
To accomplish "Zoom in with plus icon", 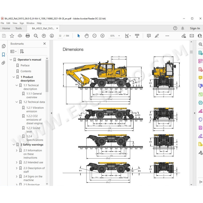I will (102, 36).
